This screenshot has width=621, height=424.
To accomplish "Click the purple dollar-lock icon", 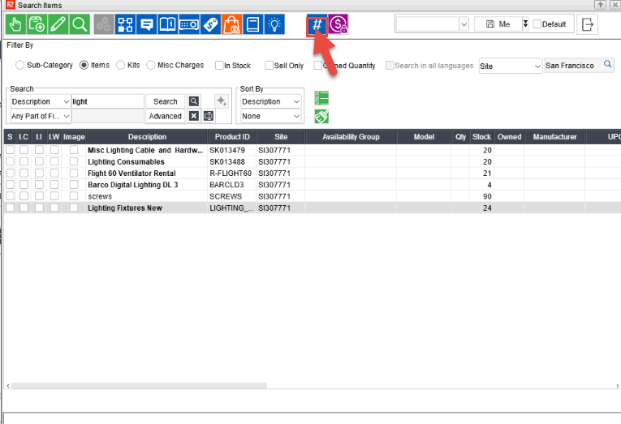I will pos(339,24).
